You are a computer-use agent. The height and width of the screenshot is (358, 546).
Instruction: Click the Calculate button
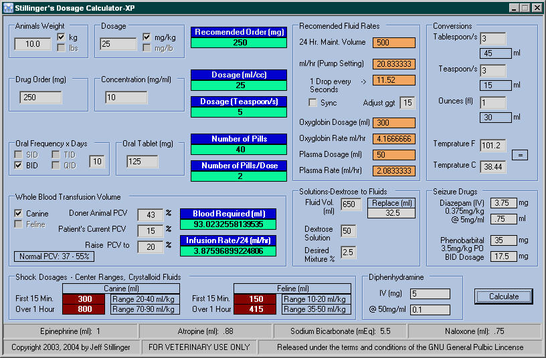click(x=504, y=296)
